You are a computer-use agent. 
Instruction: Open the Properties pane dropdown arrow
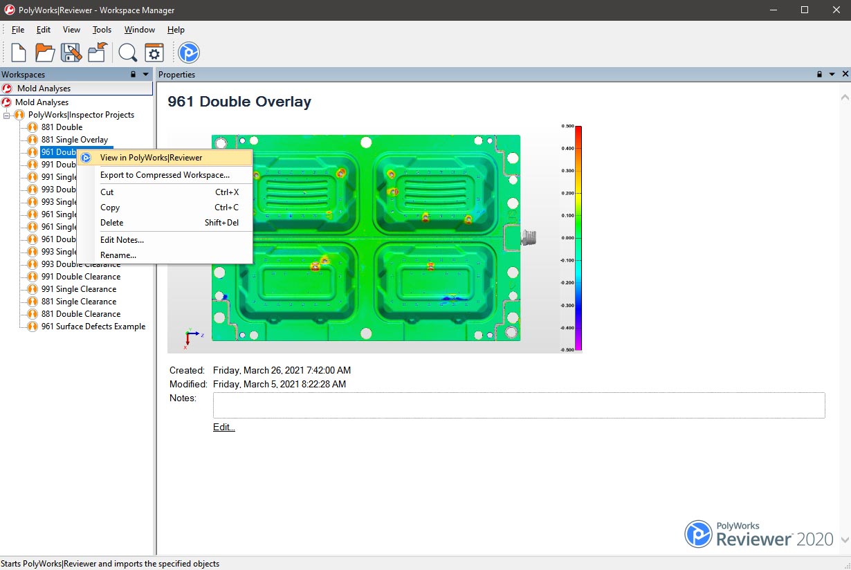pyautogui.click(x=832, y=74)
